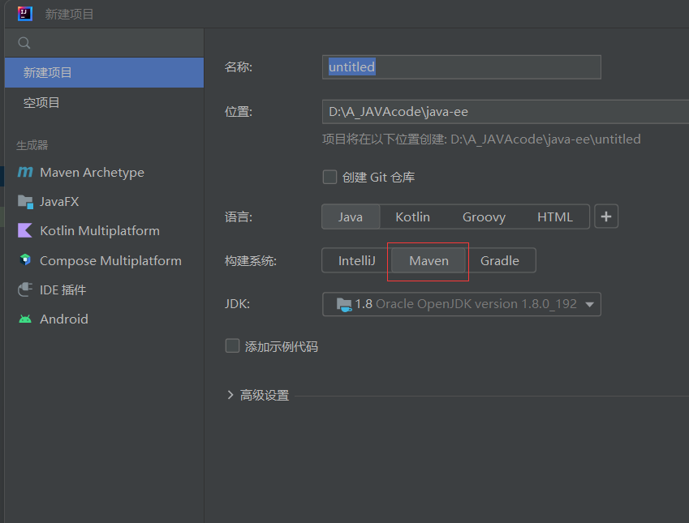Image resolution: width=689 pixels, height=523 pixels.
Task: Select the Maven Archetype generator icon
Action: point(25,173)
